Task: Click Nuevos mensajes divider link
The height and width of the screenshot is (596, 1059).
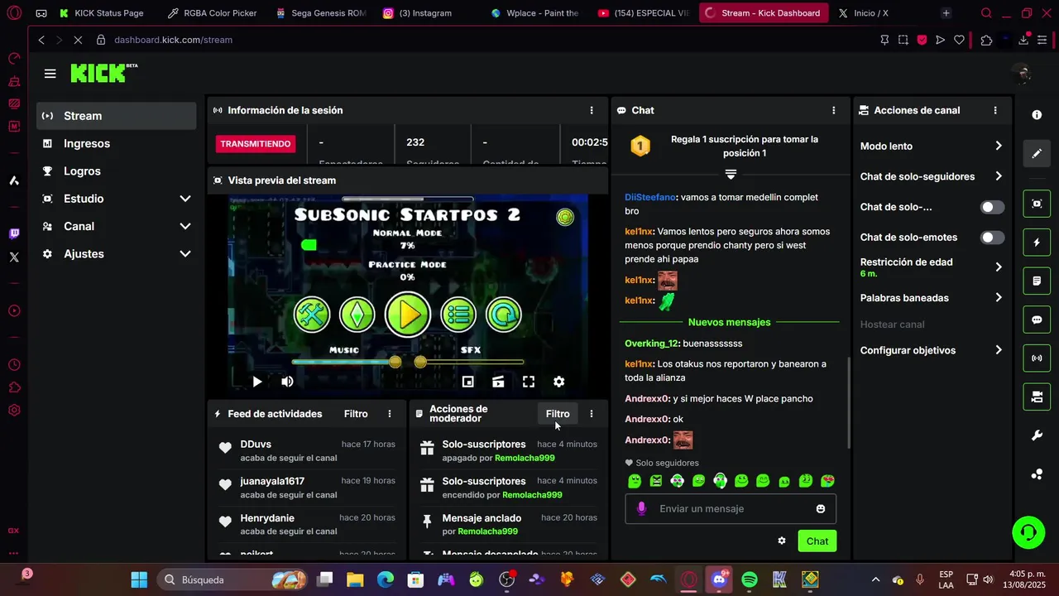Action: (x=729, y=322)
